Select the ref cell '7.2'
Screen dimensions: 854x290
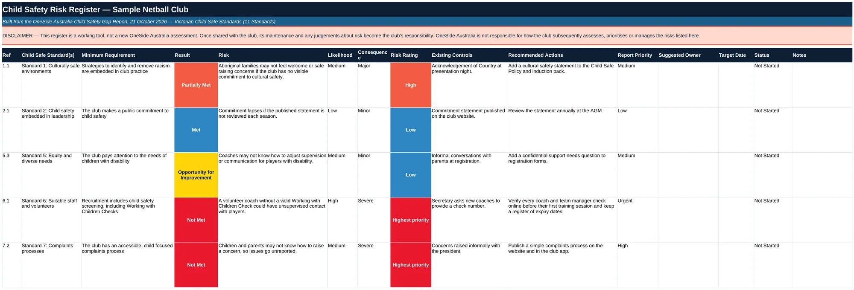(12, 265)
